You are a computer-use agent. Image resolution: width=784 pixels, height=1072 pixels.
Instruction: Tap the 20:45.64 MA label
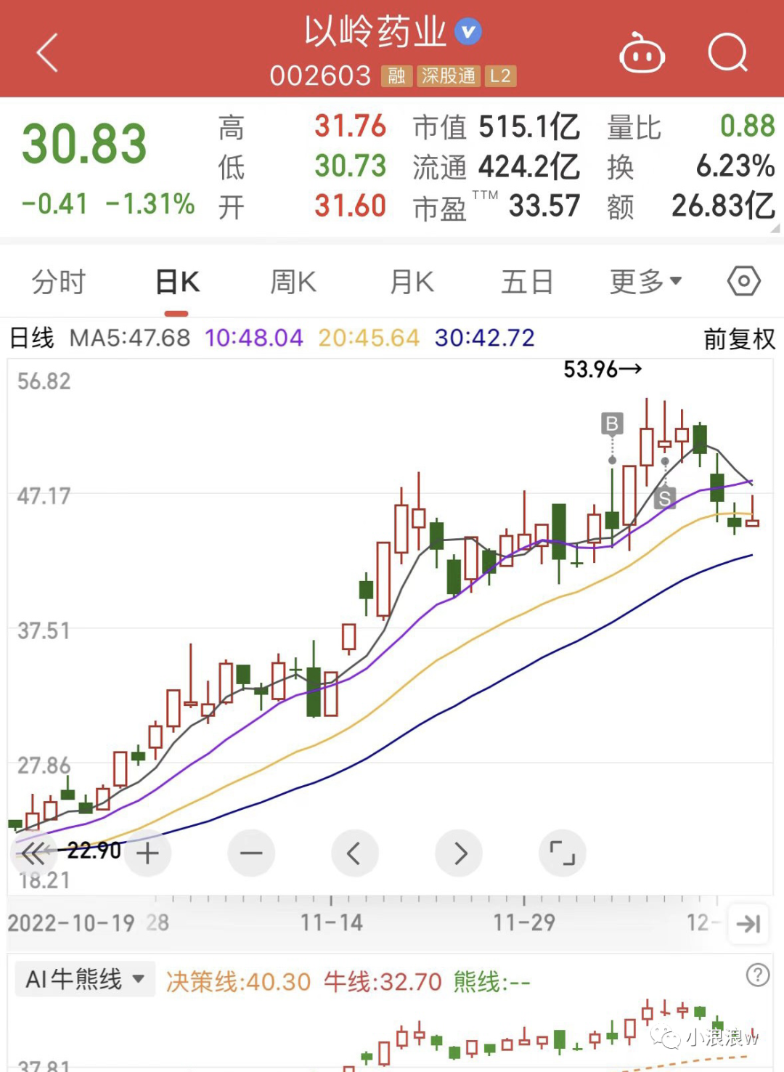coord(369,338)
